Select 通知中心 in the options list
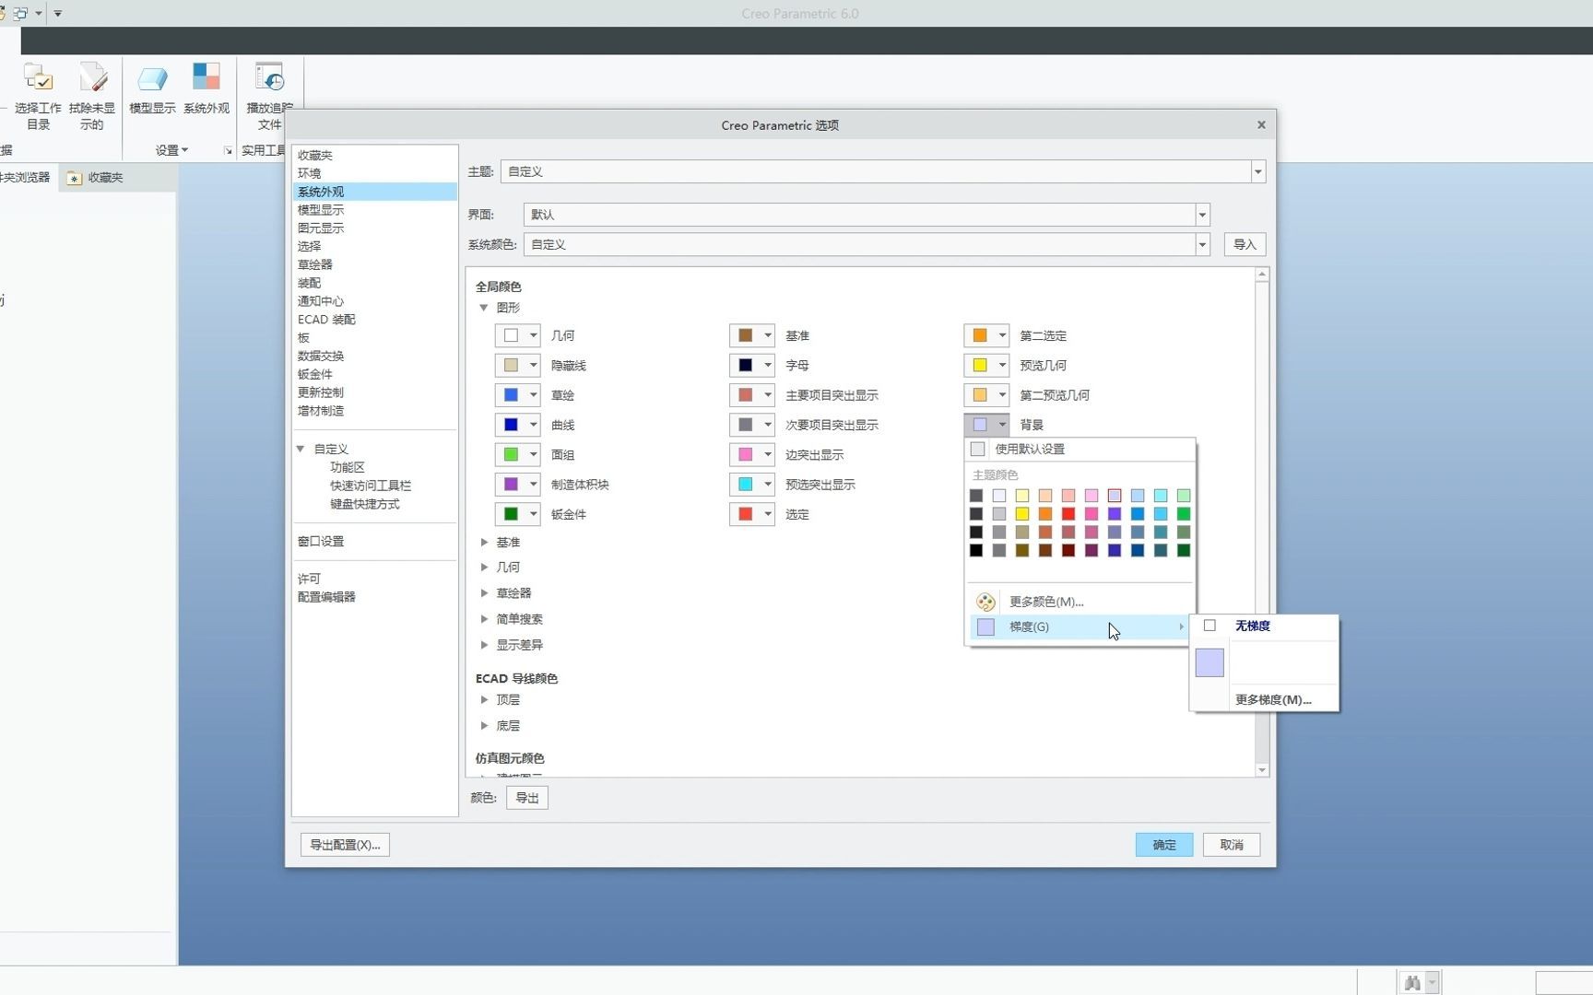Image resolution: width=1593 pixels, height=995 pixels. (374, 301)
